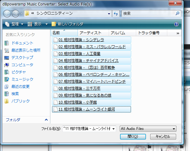Click the Forward navigation arrow
Image resolution: width=190 pixels, height=151 pixels.
[x=15, y=14]
